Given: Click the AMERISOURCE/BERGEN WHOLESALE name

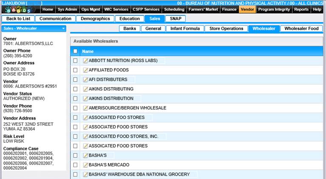Looking at the screenshot, I should (128, 108).
